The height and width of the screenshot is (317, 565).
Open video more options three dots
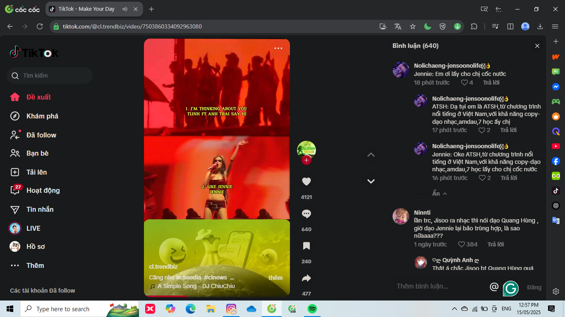(278, 48)
